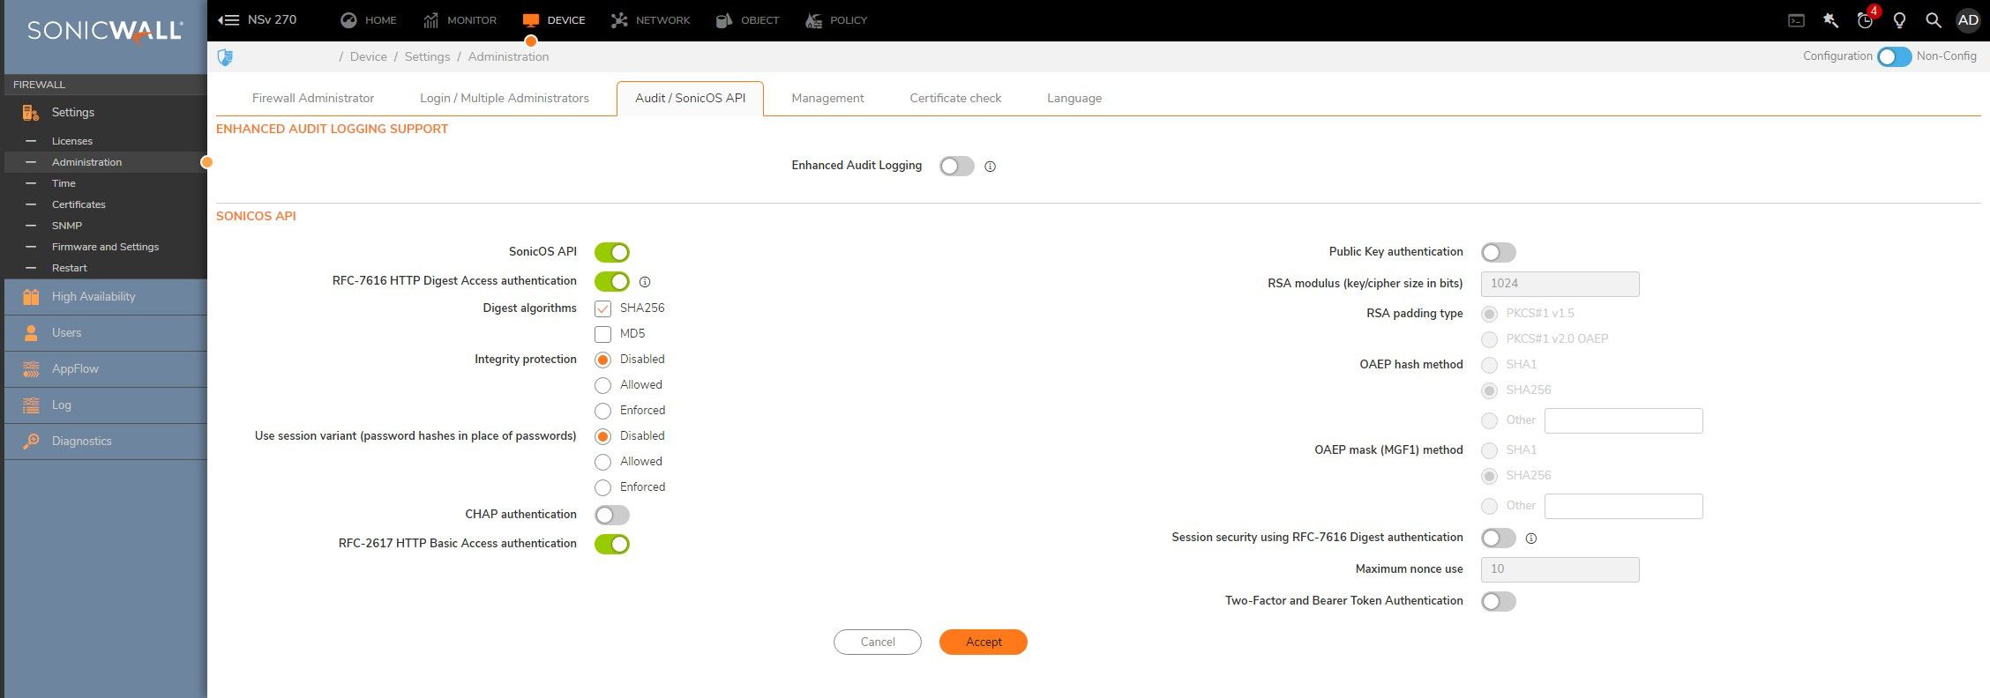Viewport: 1990px width, 698px height.
Task: Click the Cancel button
Action: [x=877, y=642]
